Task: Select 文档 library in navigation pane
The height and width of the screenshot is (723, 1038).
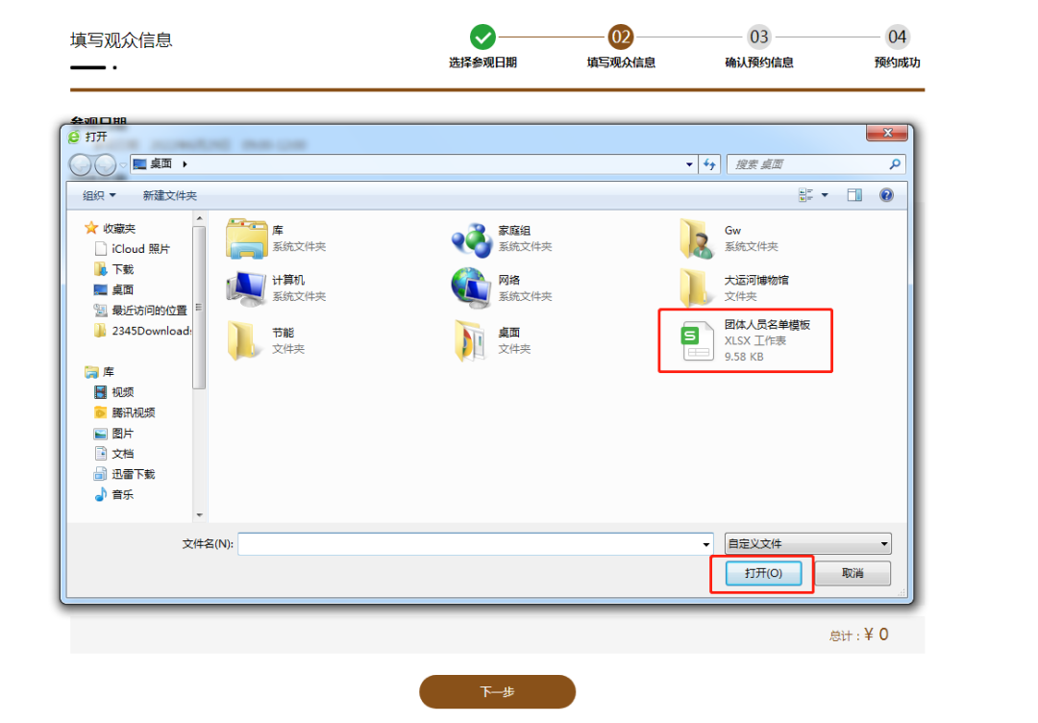Action: (x=113, y=454)
